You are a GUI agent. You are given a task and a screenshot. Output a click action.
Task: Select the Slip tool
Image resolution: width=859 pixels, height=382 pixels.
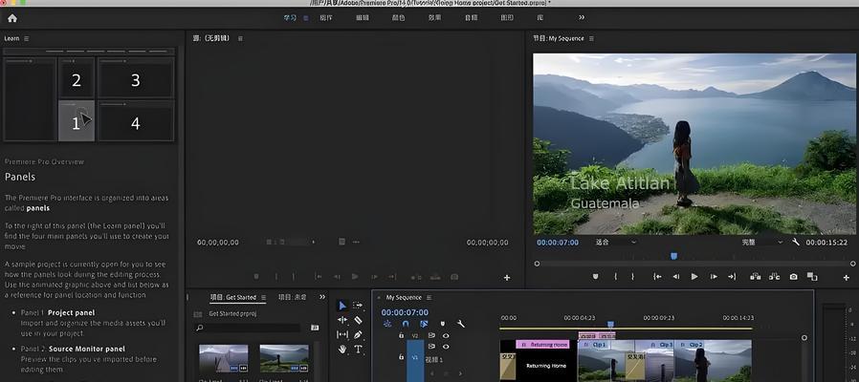coord(342,334)
